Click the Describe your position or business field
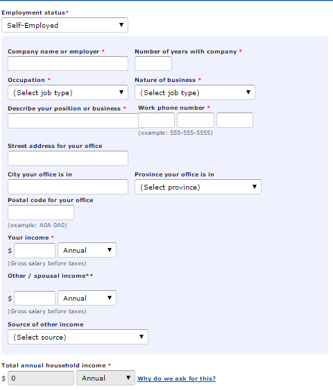Viewport: 333px width, 391px height. (x=73, y=121)
